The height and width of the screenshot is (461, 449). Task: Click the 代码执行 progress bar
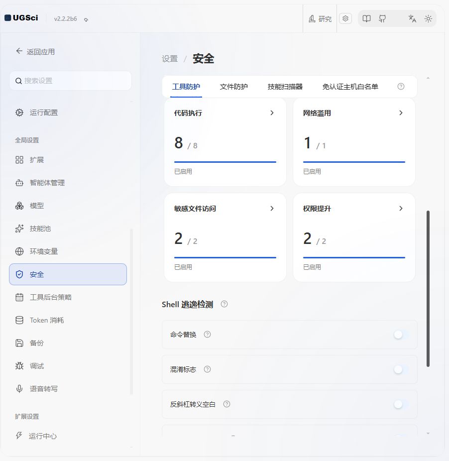pyautogui.click(x=225, y=162)
